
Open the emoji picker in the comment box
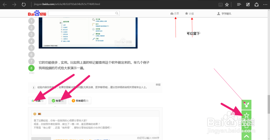coord(35,114)
